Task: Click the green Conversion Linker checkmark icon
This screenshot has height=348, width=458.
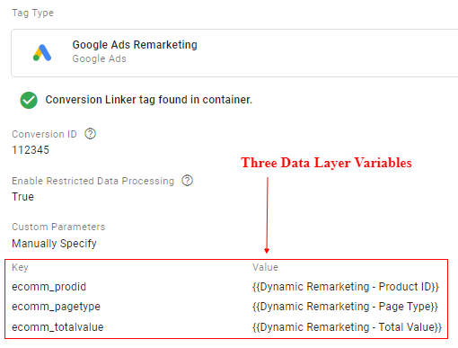Action: pyautogui.click(x=29, y=100)
